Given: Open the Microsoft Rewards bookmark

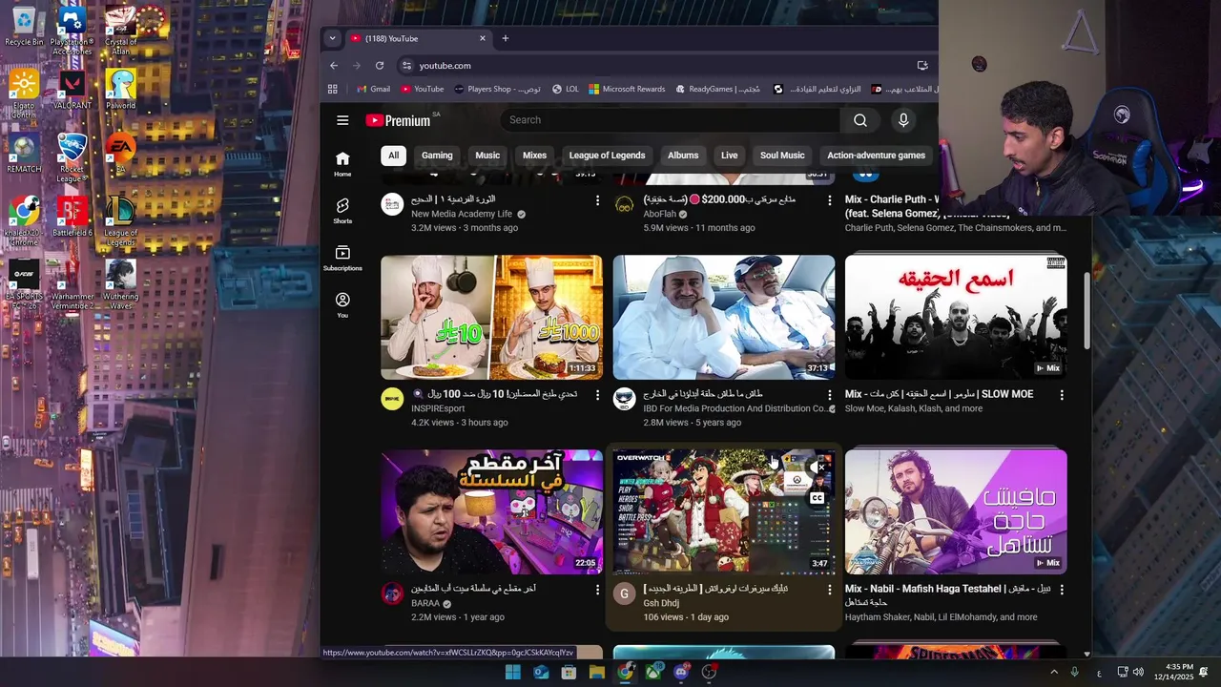Looking at the screenshot, I should pos(627,89).
